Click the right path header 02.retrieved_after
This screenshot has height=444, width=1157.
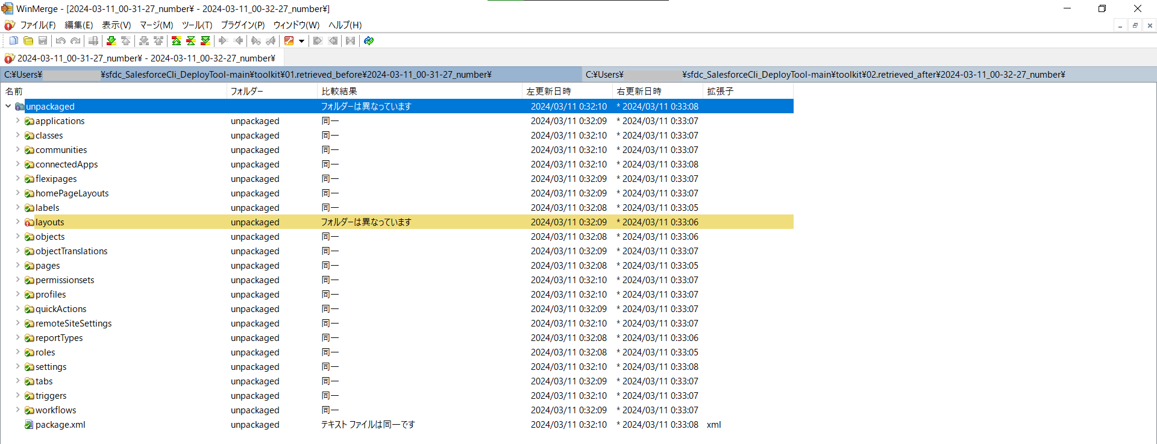[x=869, y=74]
